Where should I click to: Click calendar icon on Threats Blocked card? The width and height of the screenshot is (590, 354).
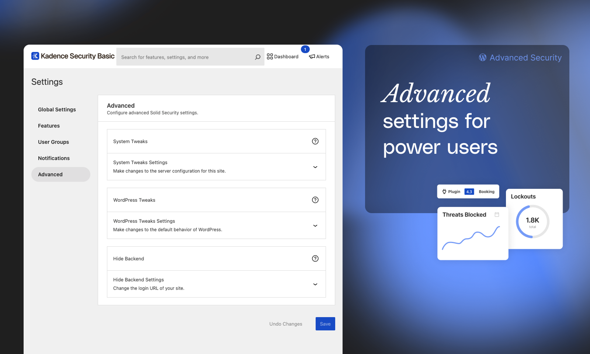[497, 215]
